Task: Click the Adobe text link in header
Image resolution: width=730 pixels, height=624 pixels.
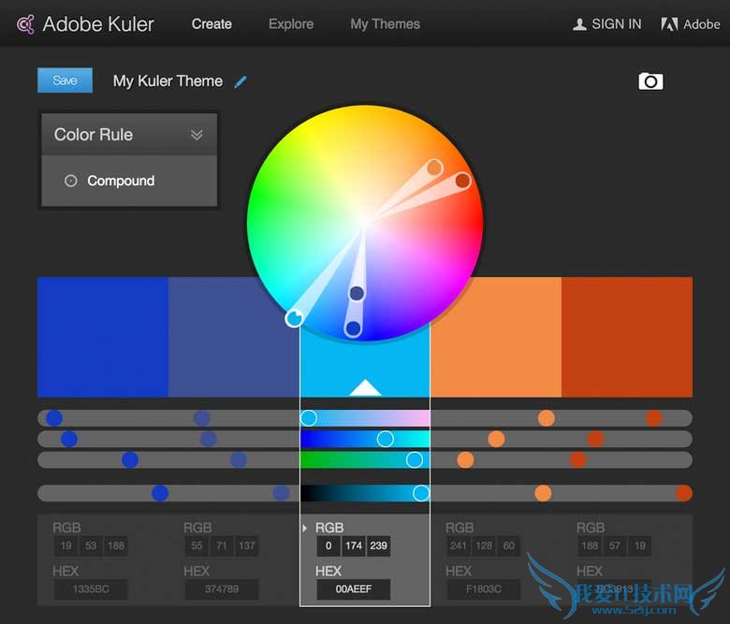Action: click(x=702, y=24)
